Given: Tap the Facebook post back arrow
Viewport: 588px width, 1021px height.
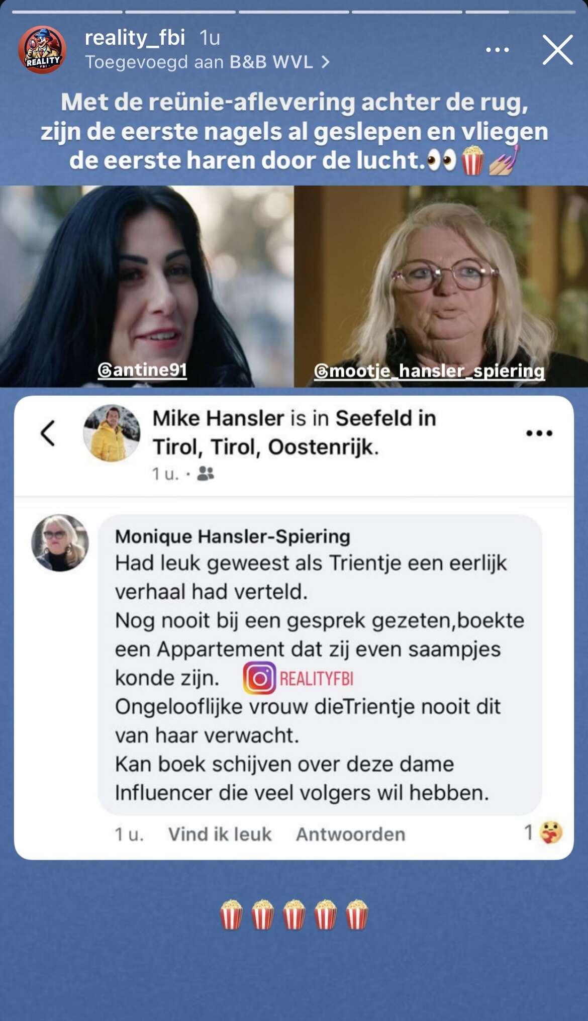Looking at the screenshot, I should click(48, 433).
